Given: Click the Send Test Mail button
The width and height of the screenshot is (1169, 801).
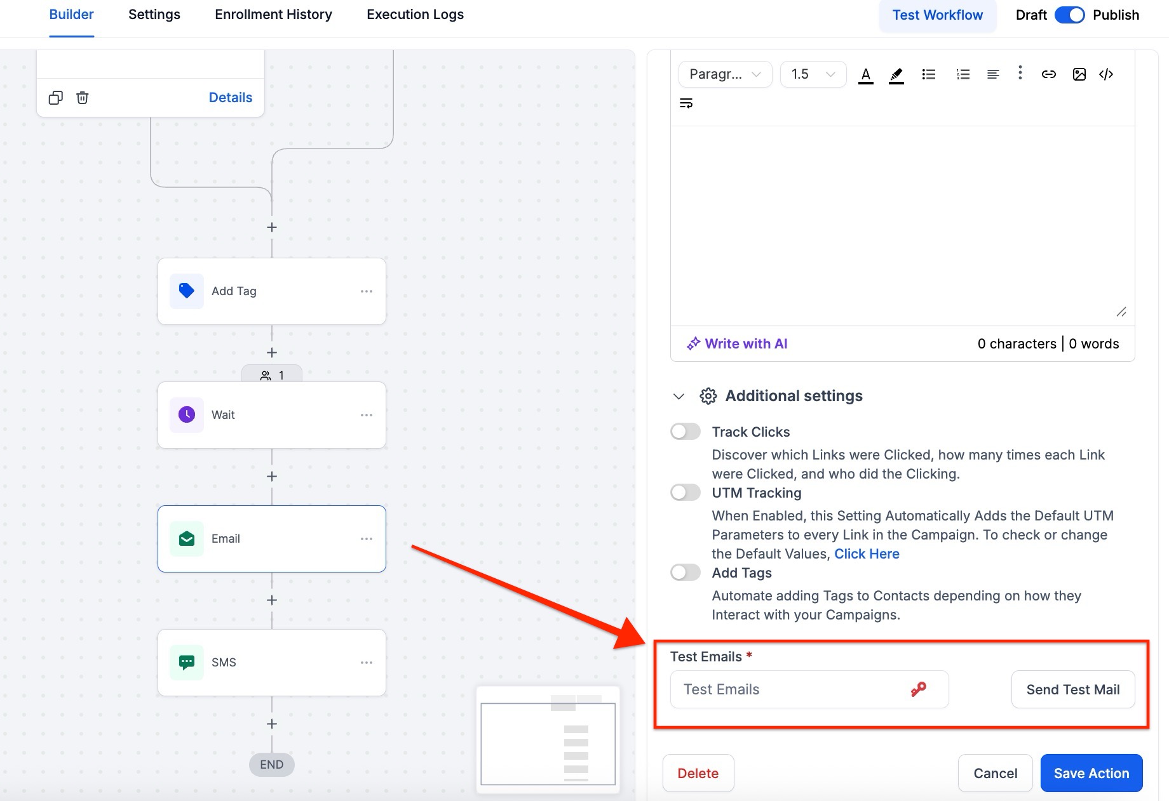Looking at the screenshot, I should pyautogui.click(x=1072, y=689).
